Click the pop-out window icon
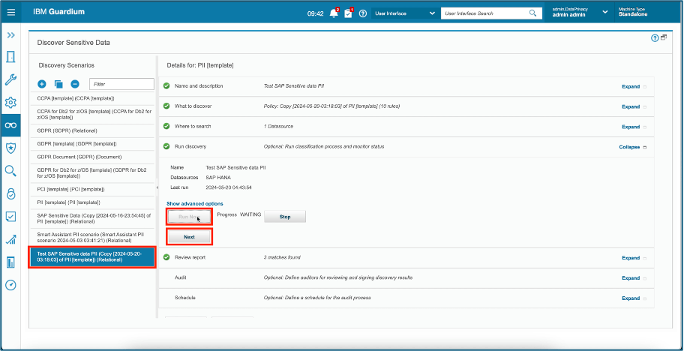Viewport: 684px width, 351px height. [664, 37]
